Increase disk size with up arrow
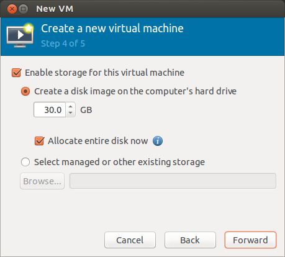This screenshot has width=285, height=257. [x=71, y=107]
